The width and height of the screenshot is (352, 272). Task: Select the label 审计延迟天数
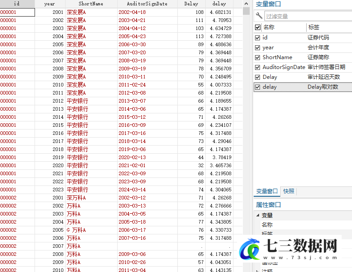323,77
